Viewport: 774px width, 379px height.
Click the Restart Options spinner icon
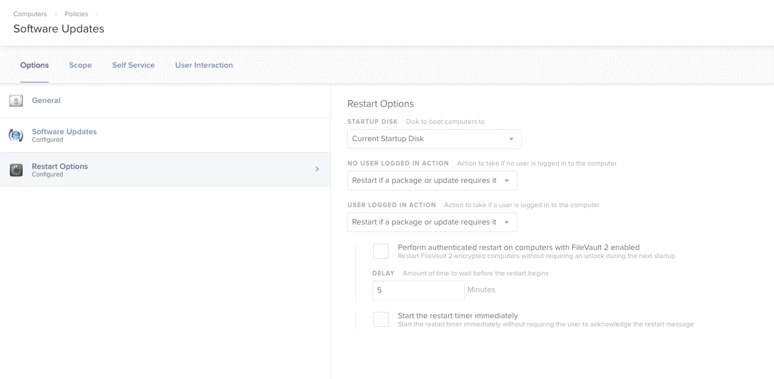pos(16,170)
